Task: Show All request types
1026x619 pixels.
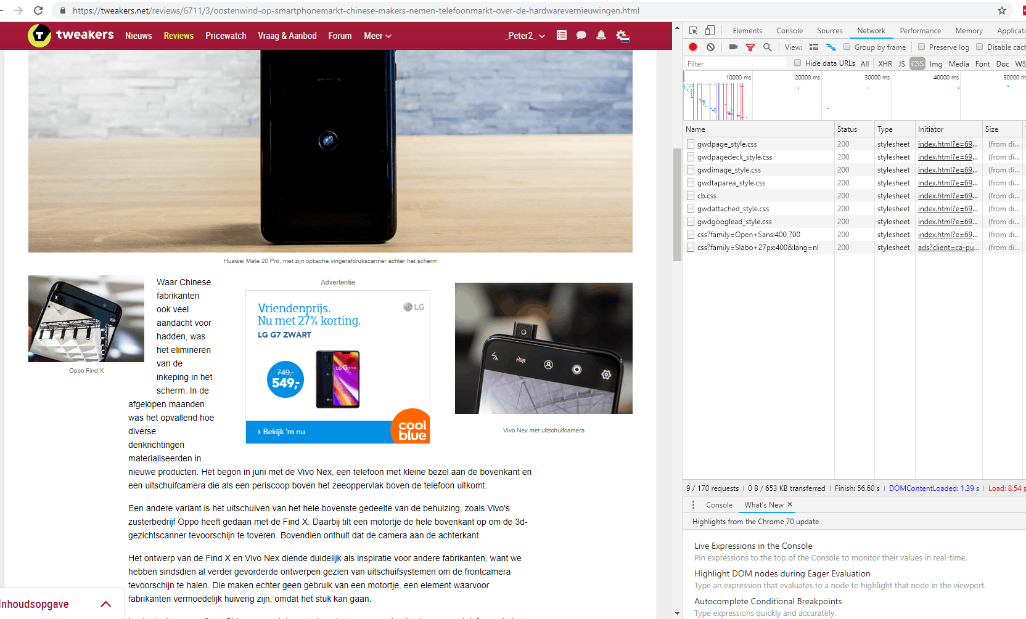Action: point(864,63)
